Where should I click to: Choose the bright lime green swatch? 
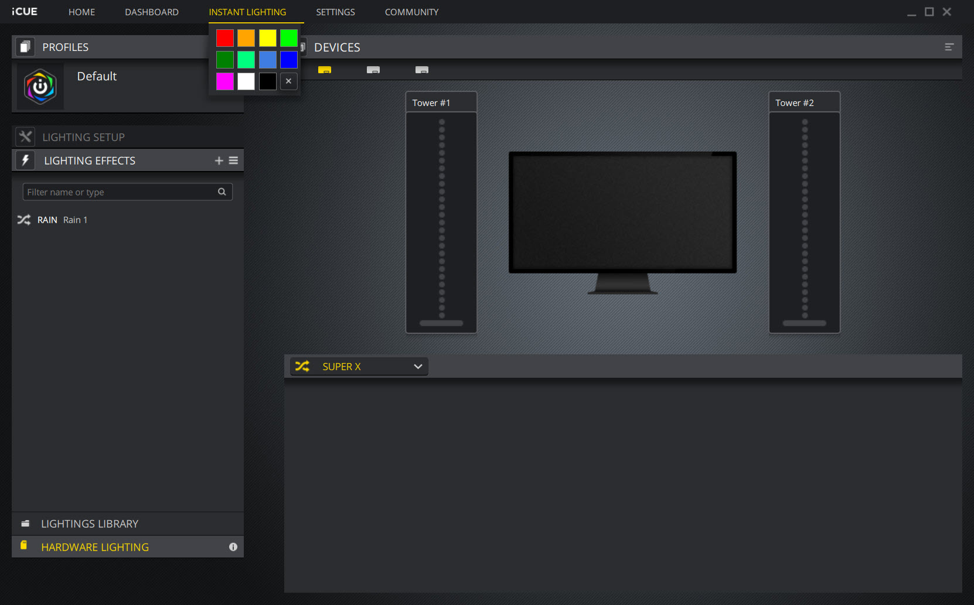click(289, 38)
